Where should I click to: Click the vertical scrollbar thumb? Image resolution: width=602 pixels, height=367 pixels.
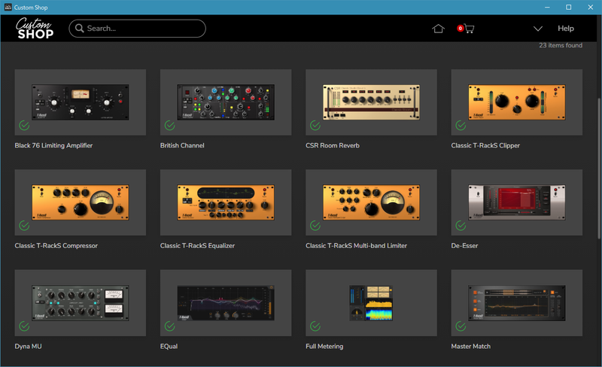pos(599,169)
